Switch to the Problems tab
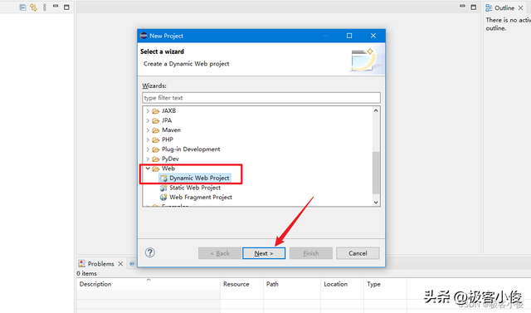The image size is (531, 313). pyautogui.click(x=101, y=263)
